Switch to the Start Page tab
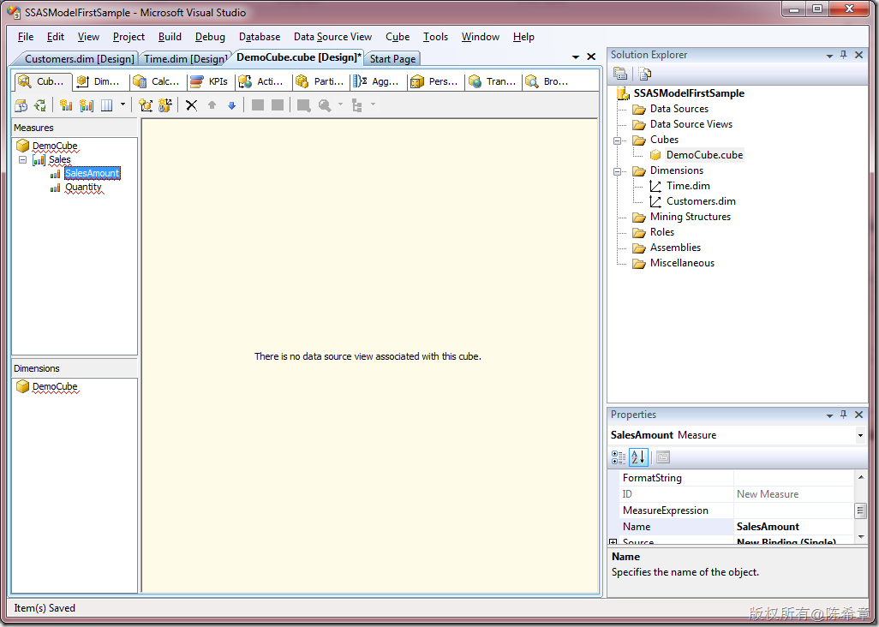Image resolution: width=879 pixels, height=627 pixels. point(392,59)
